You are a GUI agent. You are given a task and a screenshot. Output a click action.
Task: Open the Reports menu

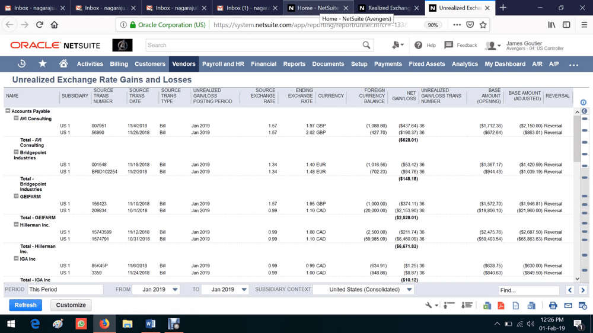point(294,64)
